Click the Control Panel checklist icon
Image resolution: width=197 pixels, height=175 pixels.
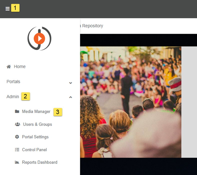click(17, 149)
